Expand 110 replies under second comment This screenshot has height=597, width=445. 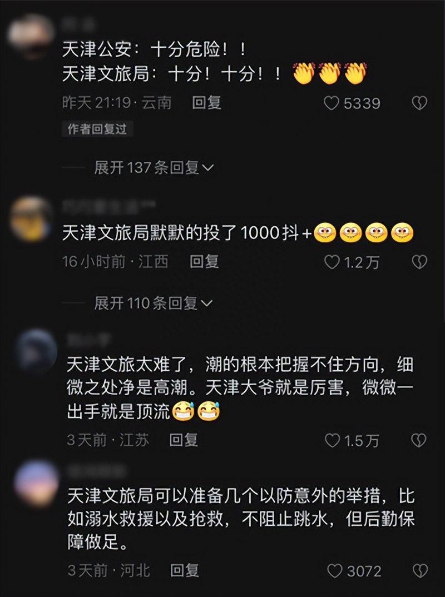tap(153, 303)
